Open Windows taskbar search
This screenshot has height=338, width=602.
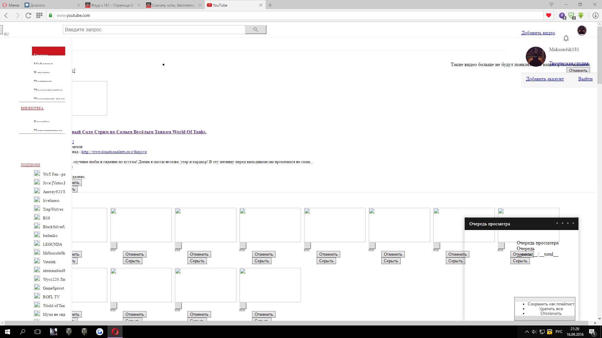[x=23, y=332]
